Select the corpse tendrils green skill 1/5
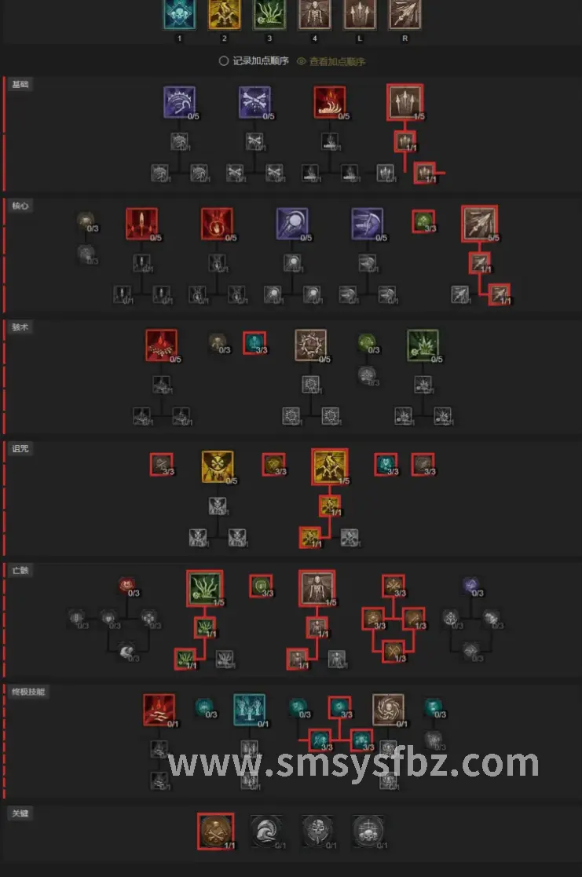 [x=205, y=588]
